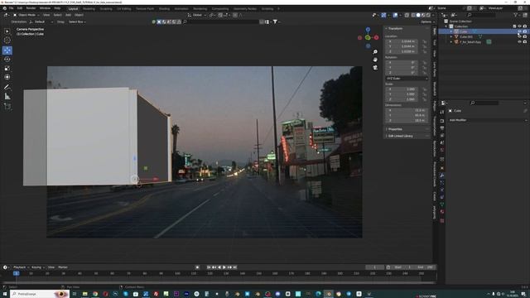Open the viewport Object menu

(79, 15)
